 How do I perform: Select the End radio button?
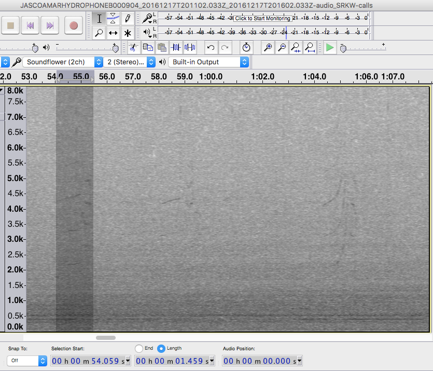tap(139, 348)
